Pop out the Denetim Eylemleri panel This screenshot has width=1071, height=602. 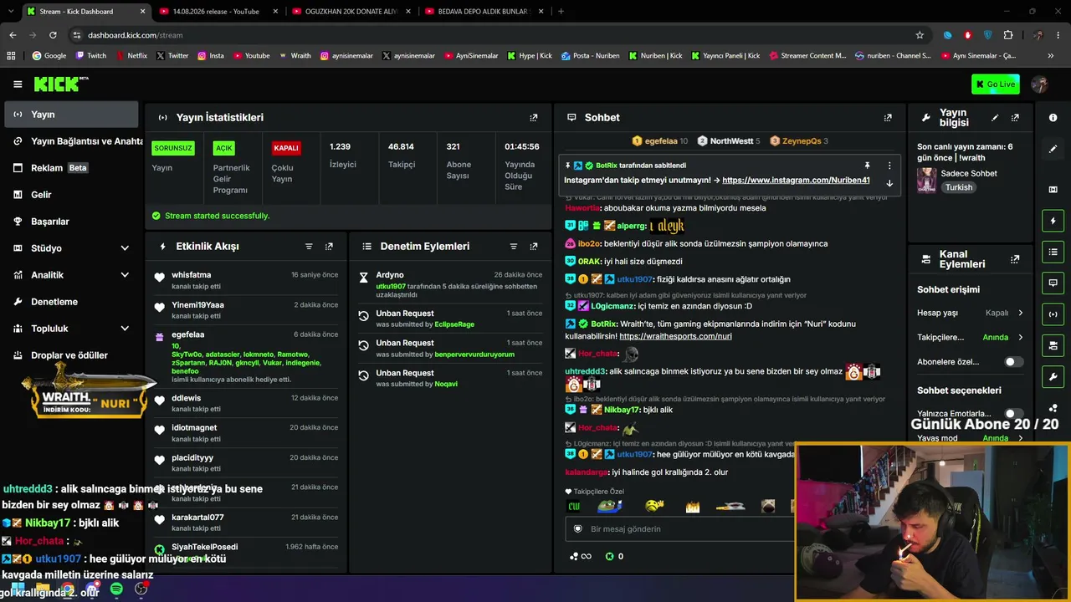pos(534,247)
